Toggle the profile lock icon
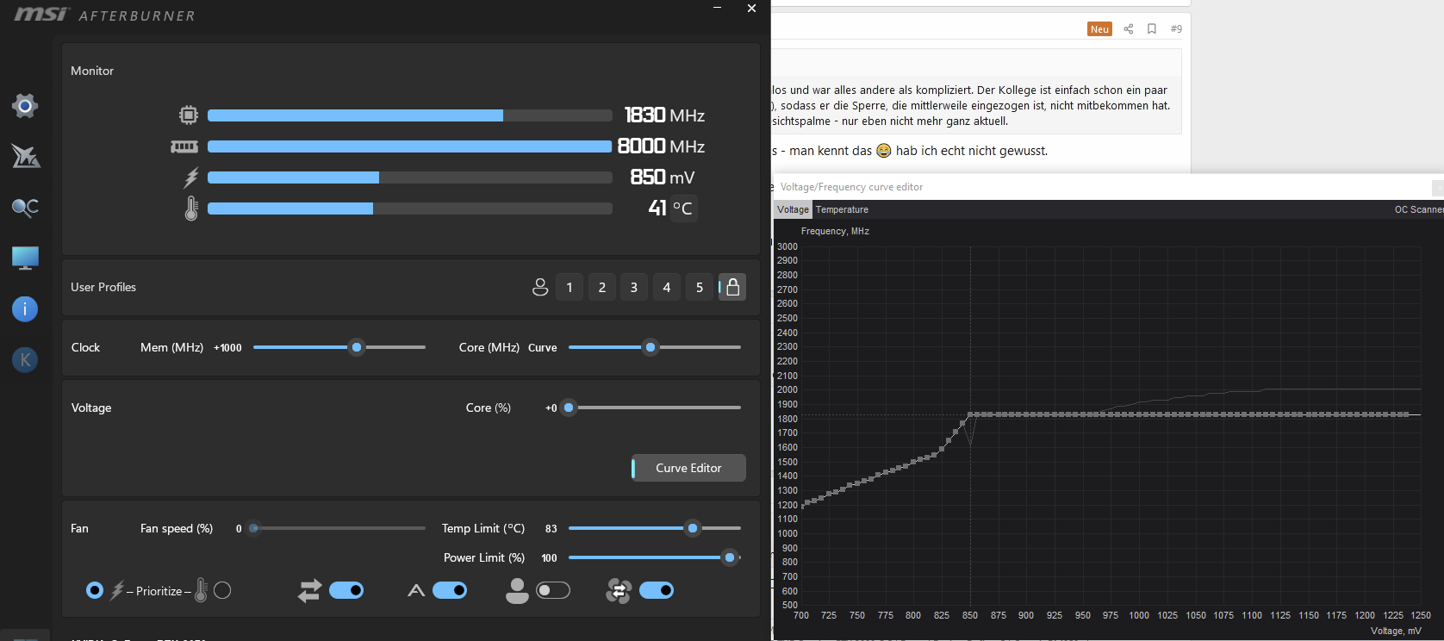This screenshot has height=641, width=1444. point(732,287)
